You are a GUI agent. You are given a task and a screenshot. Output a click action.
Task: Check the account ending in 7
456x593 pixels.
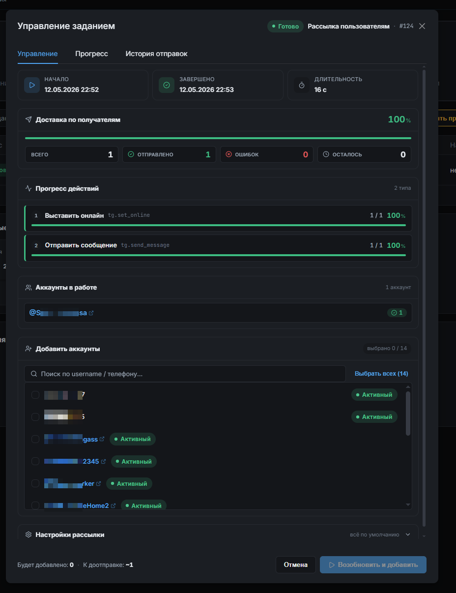tap(35, 395)
